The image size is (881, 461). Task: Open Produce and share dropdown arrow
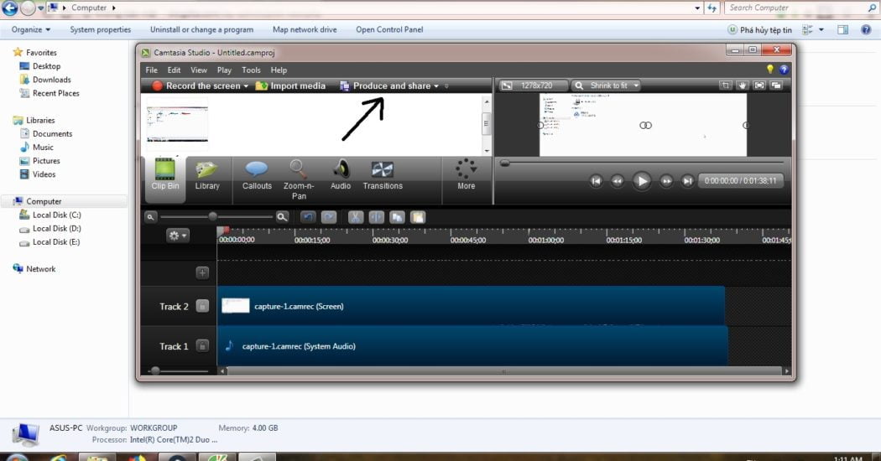[436, 85]
